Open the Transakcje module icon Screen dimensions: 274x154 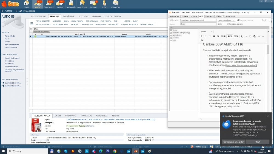tap(49, 4)
